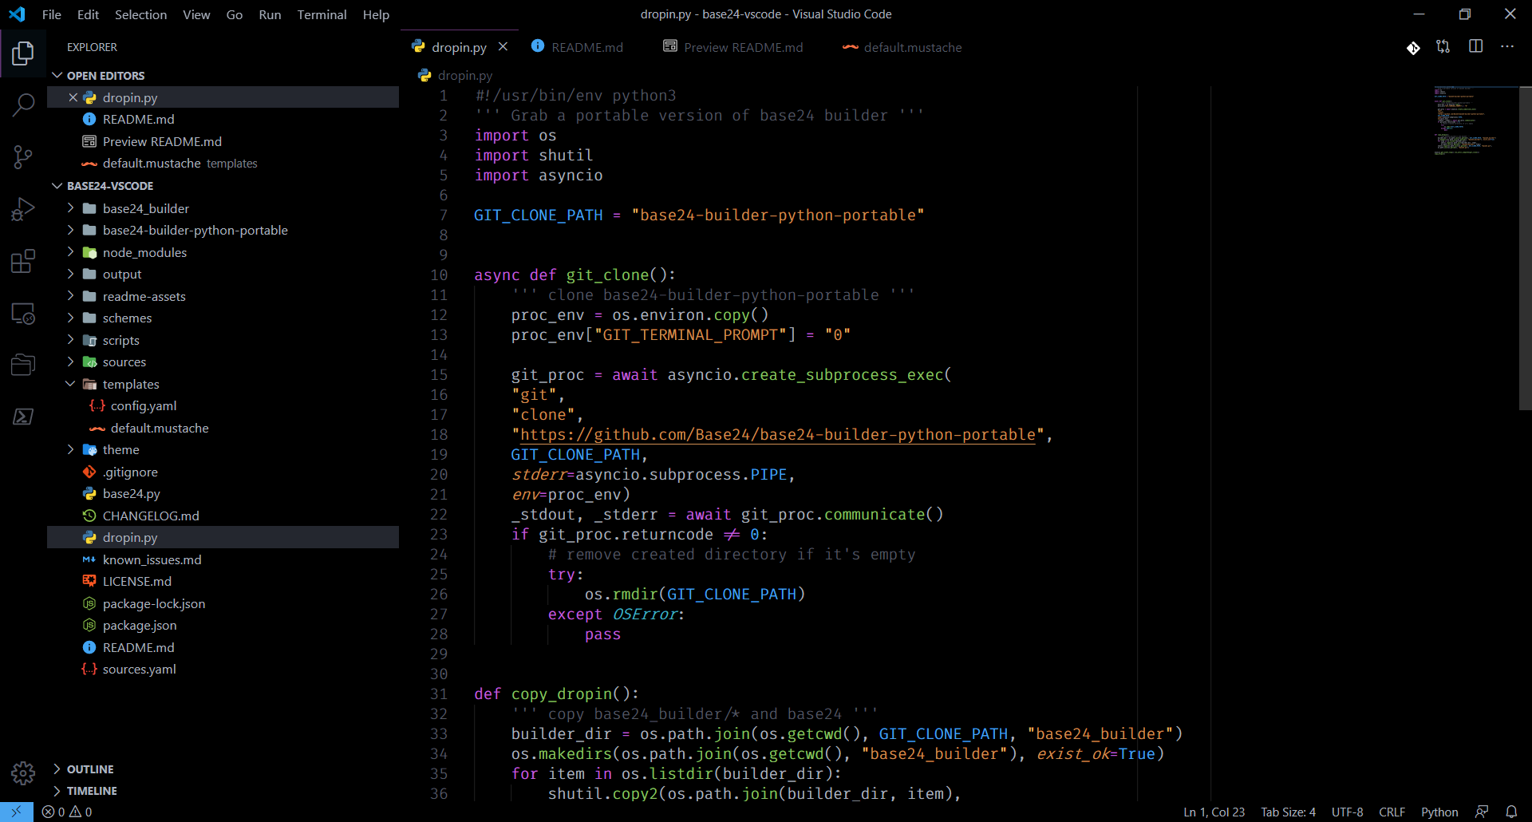Click Ln 1, Col 23 cursor position indicator
Viewport: 1532px width, 822px height.
[x=1214, y=812]
